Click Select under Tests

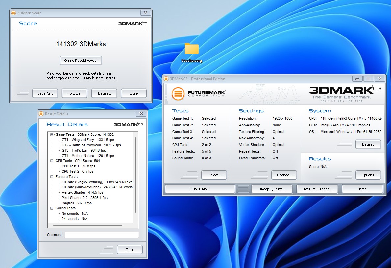click(214, 175)
